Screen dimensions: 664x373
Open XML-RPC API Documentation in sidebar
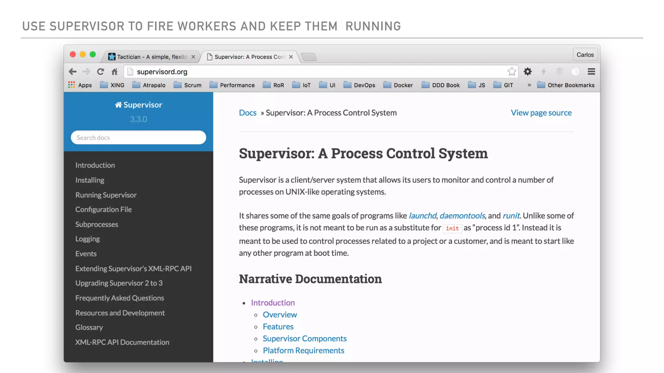[122, 342]
